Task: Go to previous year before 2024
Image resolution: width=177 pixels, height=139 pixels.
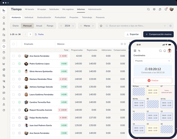Action: click(x=61, y=26)
